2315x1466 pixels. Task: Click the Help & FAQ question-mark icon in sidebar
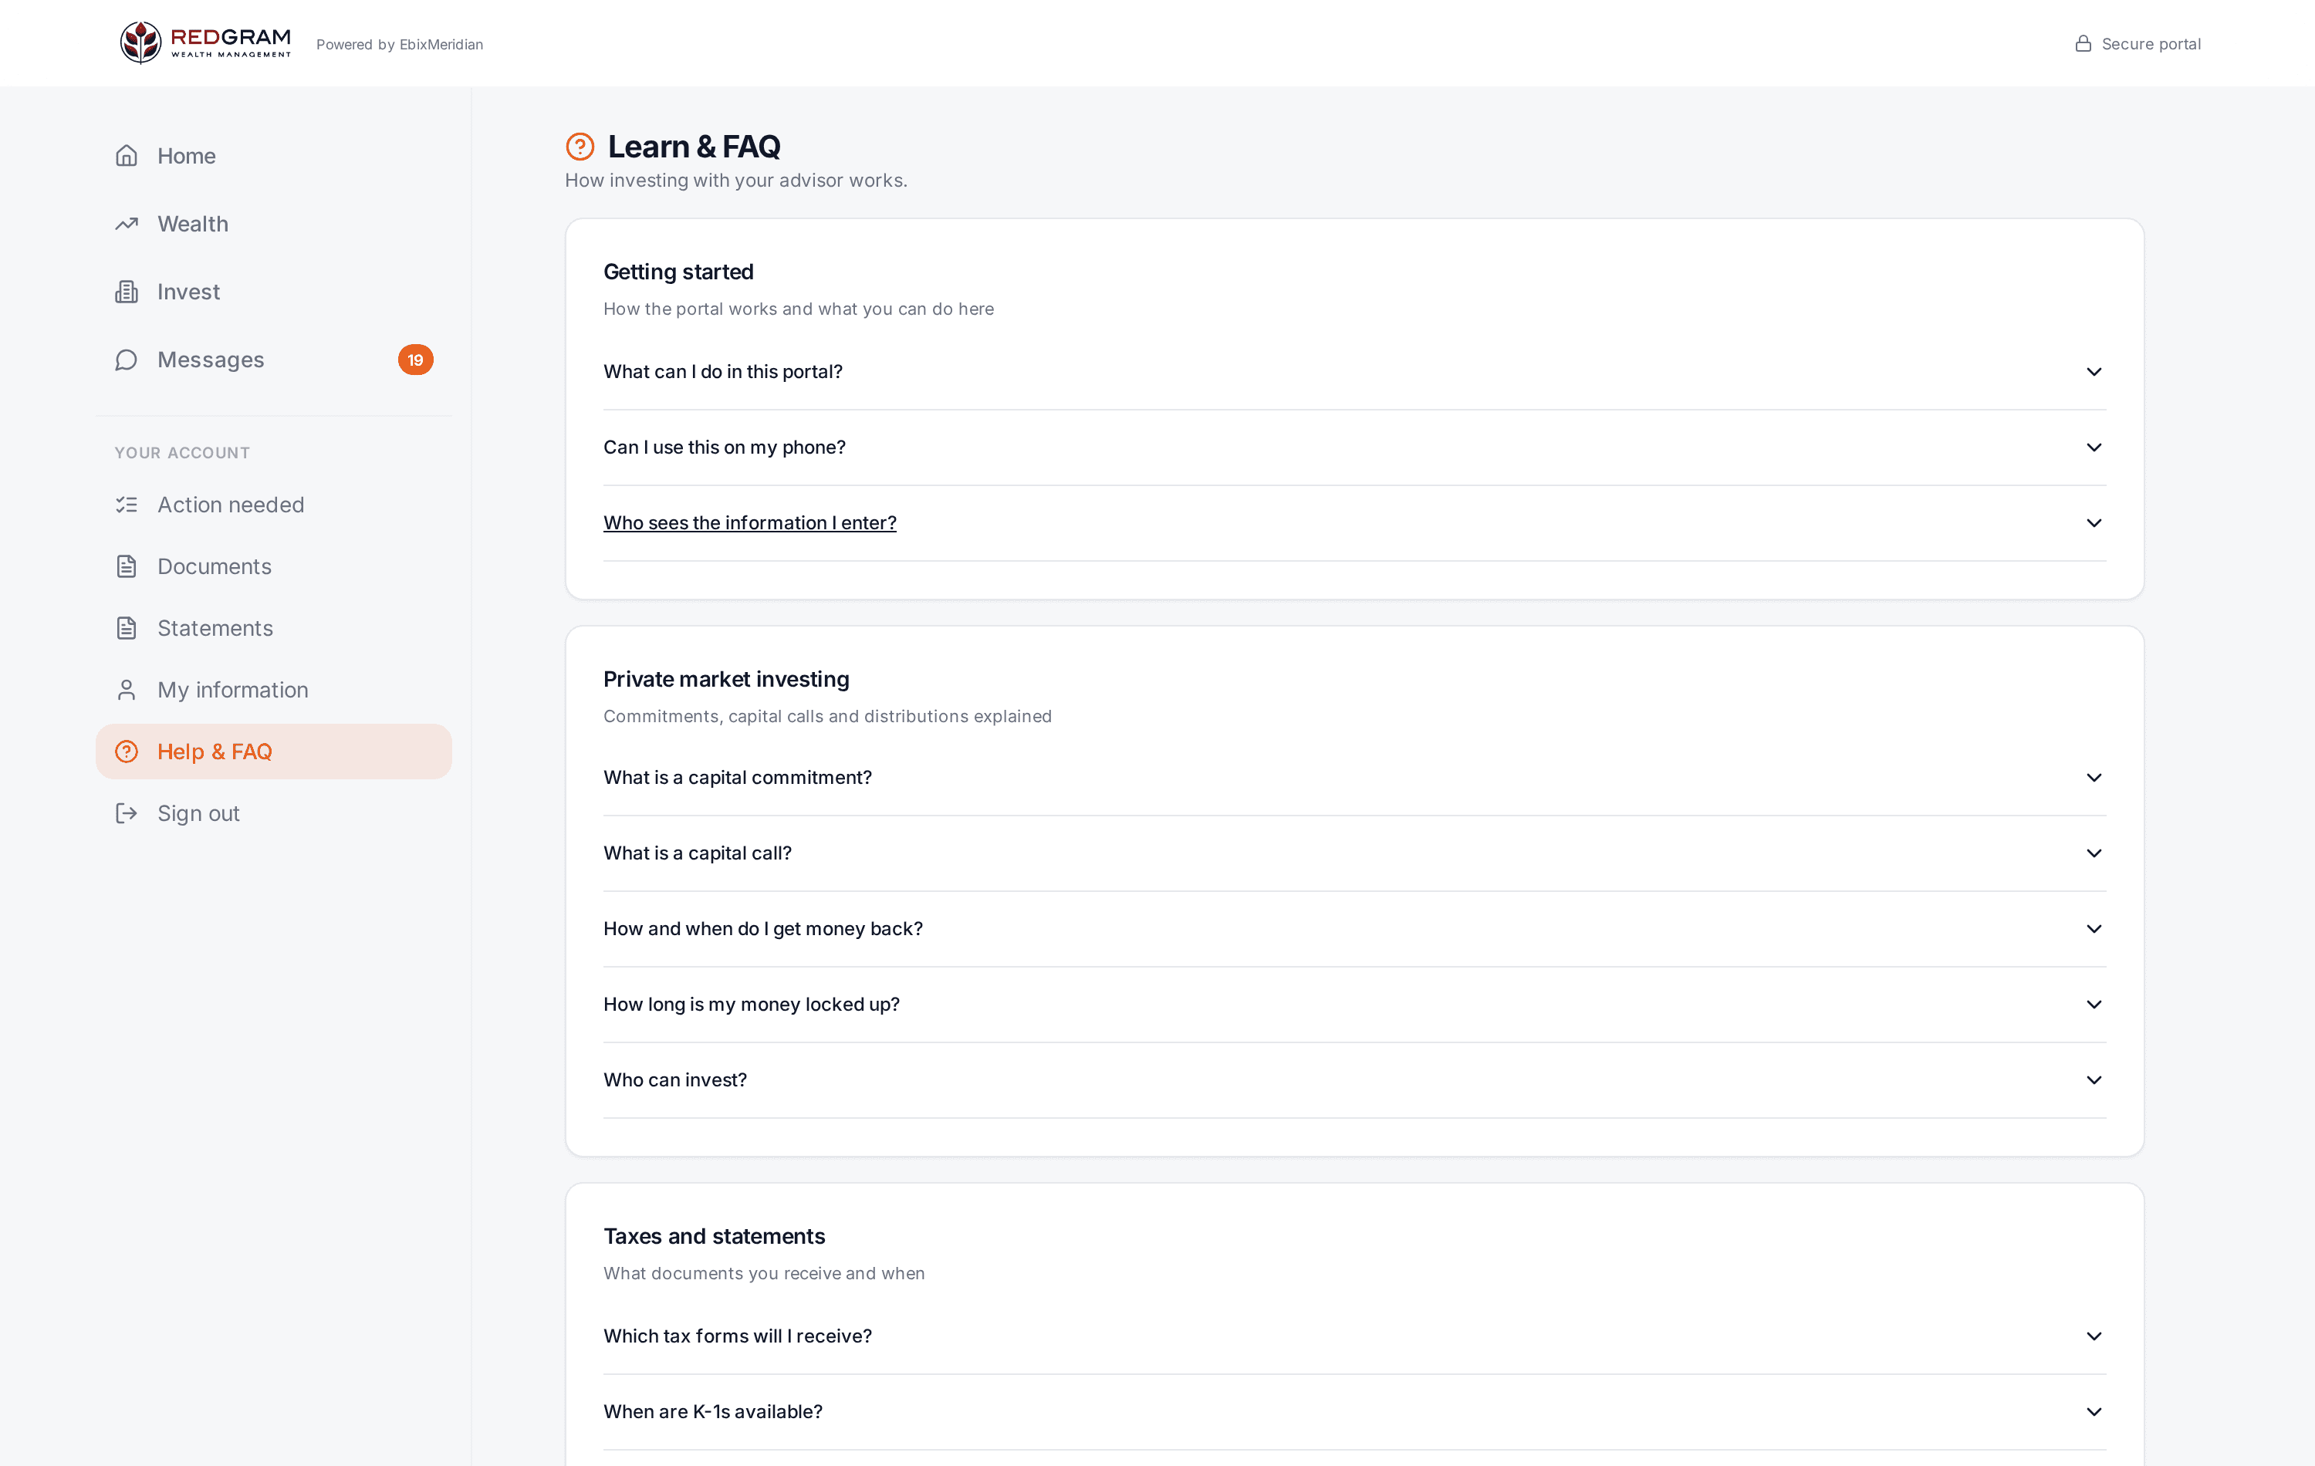tap(127, 752)
